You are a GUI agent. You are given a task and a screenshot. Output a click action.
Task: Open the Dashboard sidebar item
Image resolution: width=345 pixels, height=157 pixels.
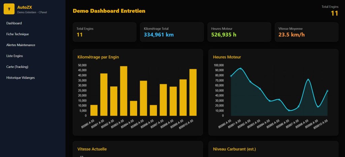pos(14,23)
